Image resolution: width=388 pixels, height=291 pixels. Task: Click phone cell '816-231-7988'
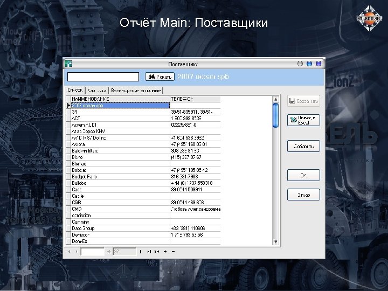(x=195, y=176)
